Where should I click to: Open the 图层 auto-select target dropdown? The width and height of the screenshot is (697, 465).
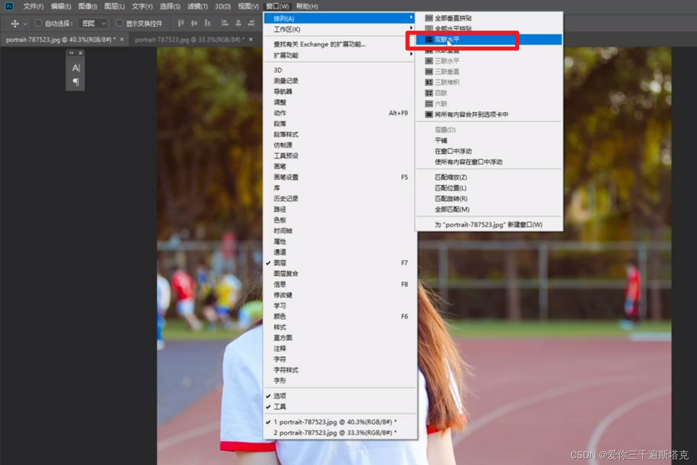click(x=94, y=23)
